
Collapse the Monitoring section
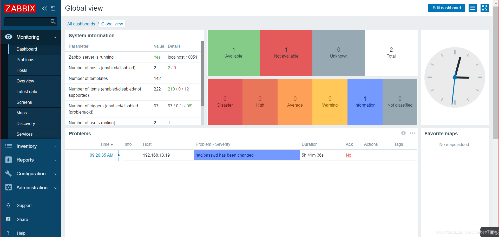(x=55, y=37)
